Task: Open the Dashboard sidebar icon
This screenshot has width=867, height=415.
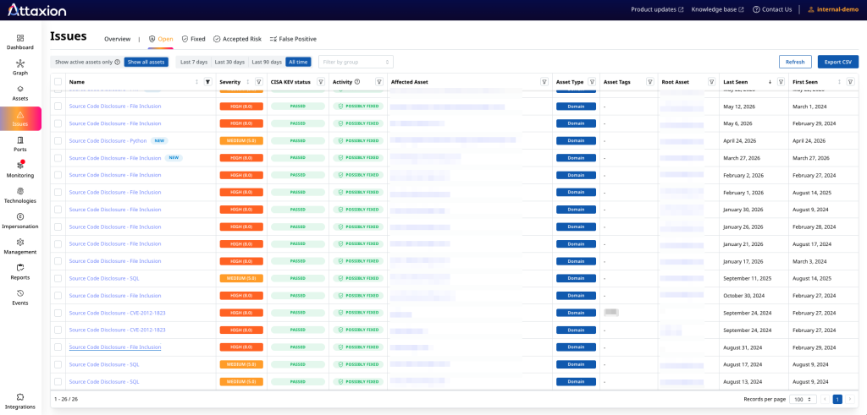Action: [x=20, y=42]
